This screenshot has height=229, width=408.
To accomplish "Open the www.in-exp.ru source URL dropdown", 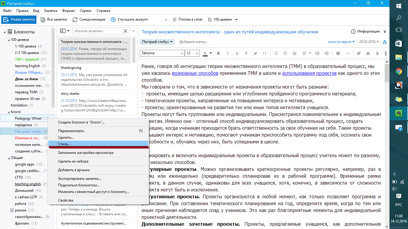I will click(x=341, y=42).
